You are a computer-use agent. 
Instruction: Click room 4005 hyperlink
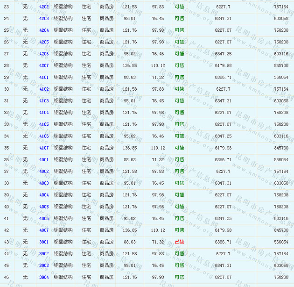pyautogui.click(x=44, y=207)
